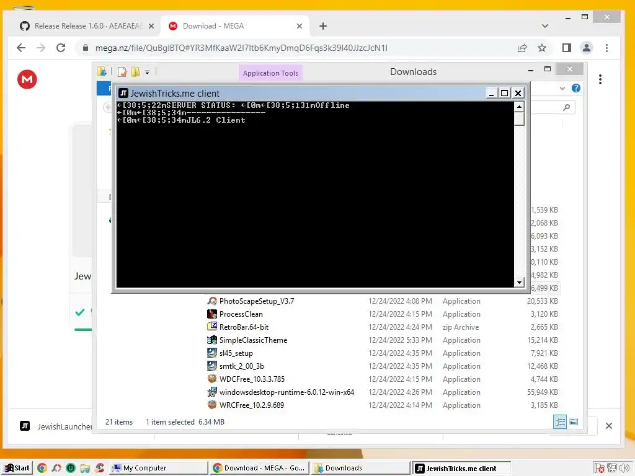Click the sl45_setup installer icon
The width and height of the screenshot is (635, 476).
(x=212, y=353)
